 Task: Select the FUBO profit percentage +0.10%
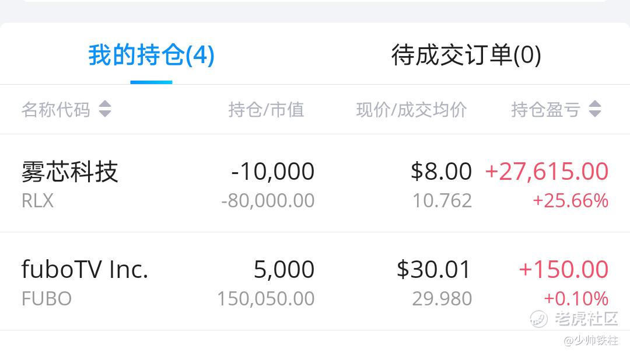point(576,299)
